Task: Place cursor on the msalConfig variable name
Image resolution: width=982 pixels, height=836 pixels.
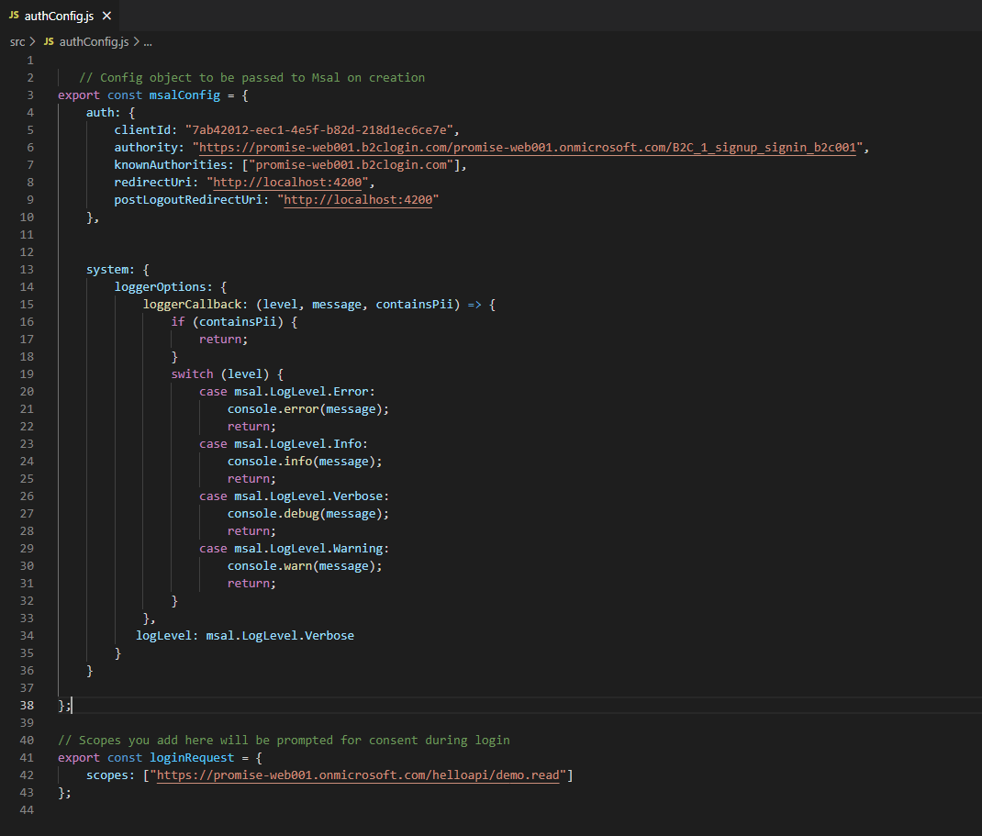Action: click(x=184, y=95)
